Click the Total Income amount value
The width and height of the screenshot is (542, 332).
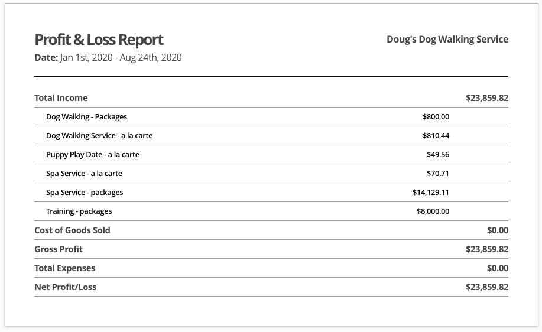click(x=486, y=98)
